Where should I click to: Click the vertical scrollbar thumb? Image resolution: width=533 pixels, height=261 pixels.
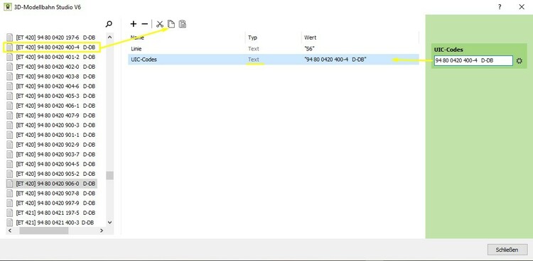[x=109, y=175]
